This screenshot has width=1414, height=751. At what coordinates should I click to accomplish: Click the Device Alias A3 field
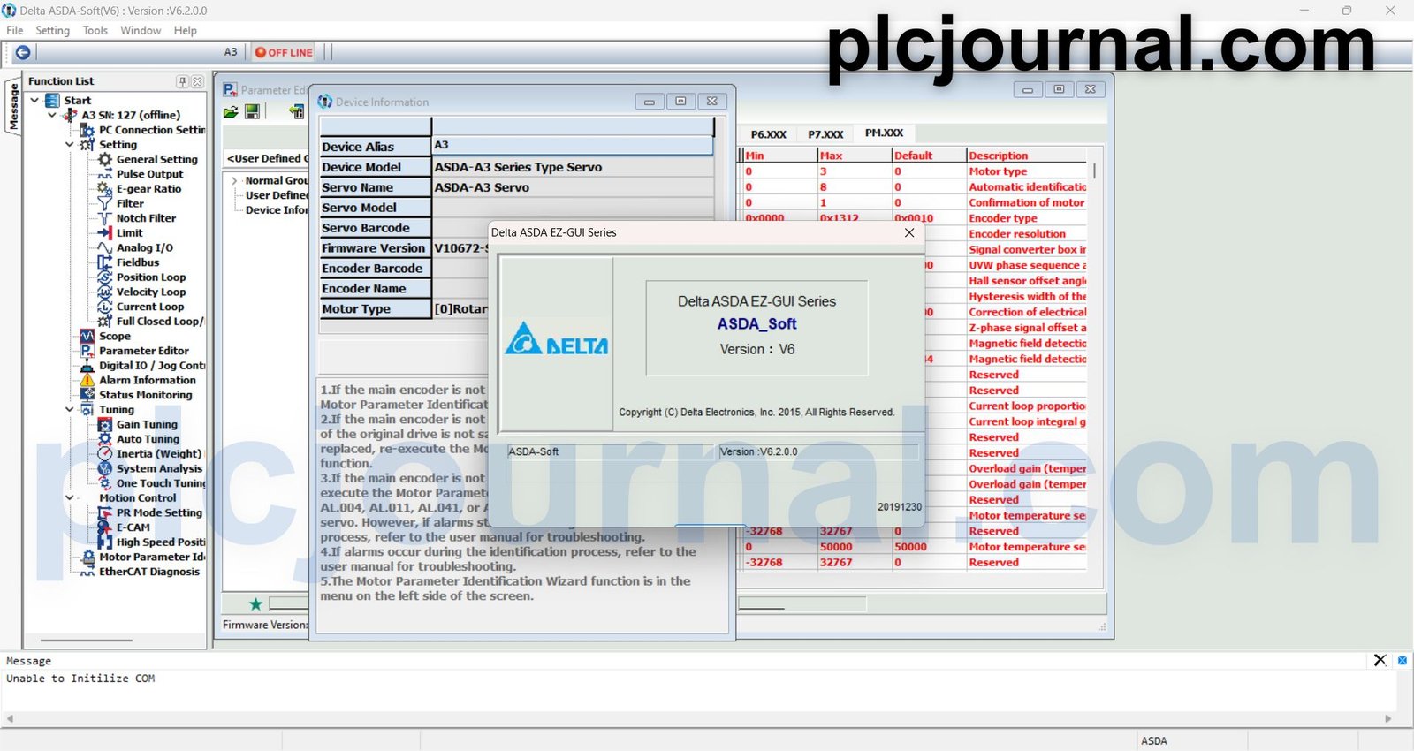573,145
